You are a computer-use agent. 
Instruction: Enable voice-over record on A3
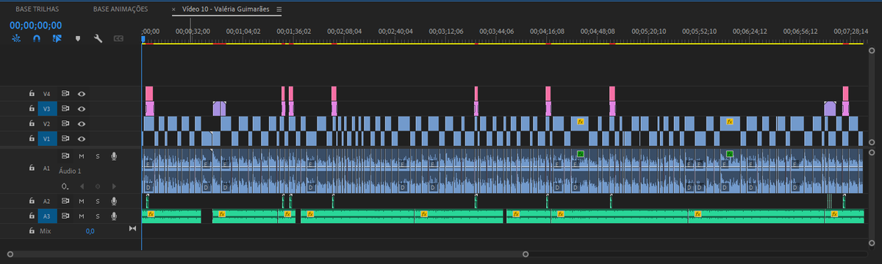(x=114, y=216)
